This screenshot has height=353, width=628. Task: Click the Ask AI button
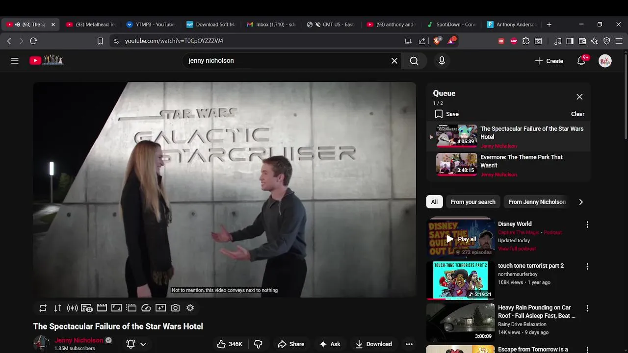coord(330,344)
